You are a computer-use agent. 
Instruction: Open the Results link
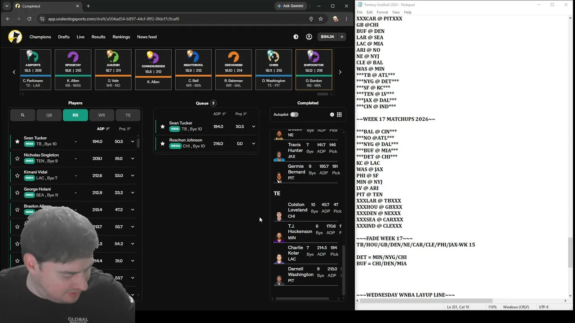(98, 37)
